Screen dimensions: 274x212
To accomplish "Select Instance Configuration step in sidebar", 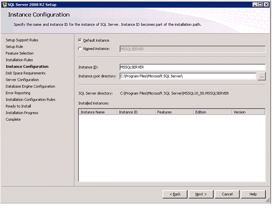I will click(x=27, y=67).
